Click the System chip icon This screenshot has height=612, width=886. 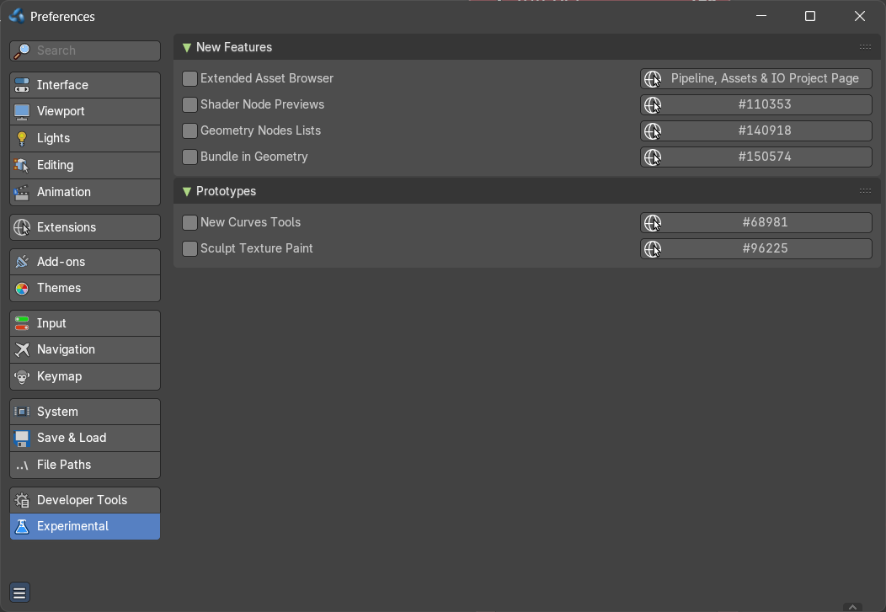[22, 412]
